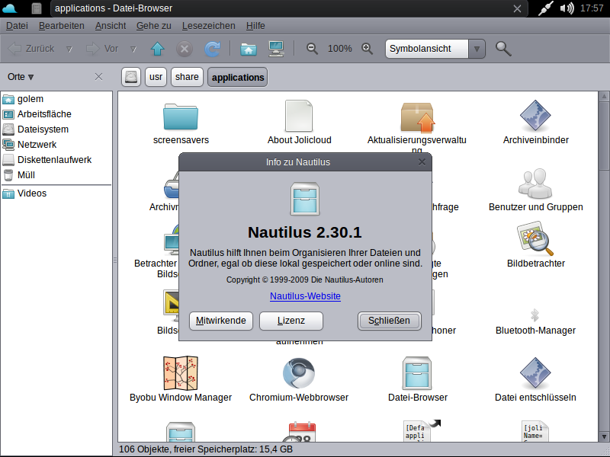Open the screensavers folder
Image resolution: width=610 pixels, height=457 pixels.
pyautogui.click(x=180, y=118)
